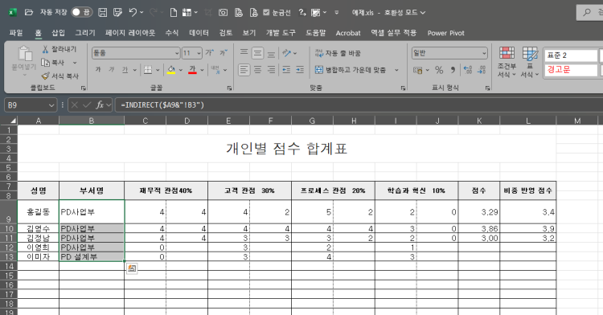Uncheck the Gridlines (눈금선) checkbox
This screenshot has height=315, width=603.
pos(266,13)
